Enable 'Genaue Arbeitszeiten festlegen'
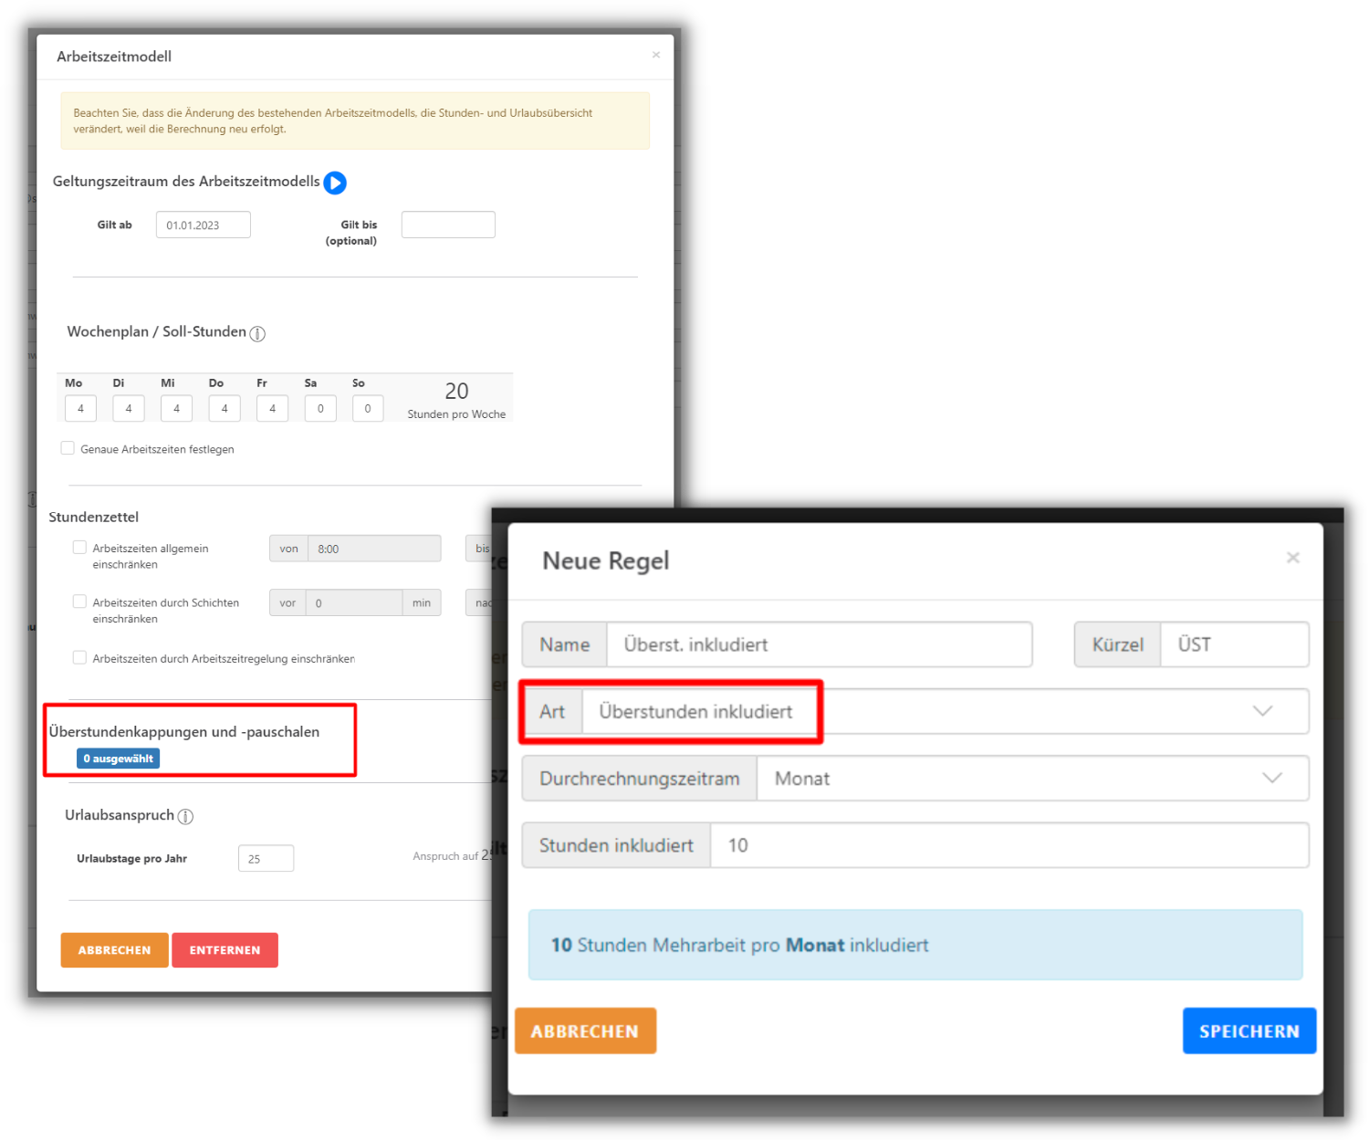 coord(68,447)
